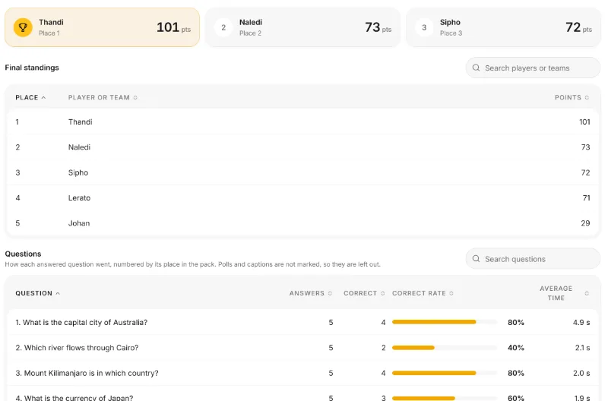
Task: Click Johan's score of 29
Action: click(x=585, y=223)
